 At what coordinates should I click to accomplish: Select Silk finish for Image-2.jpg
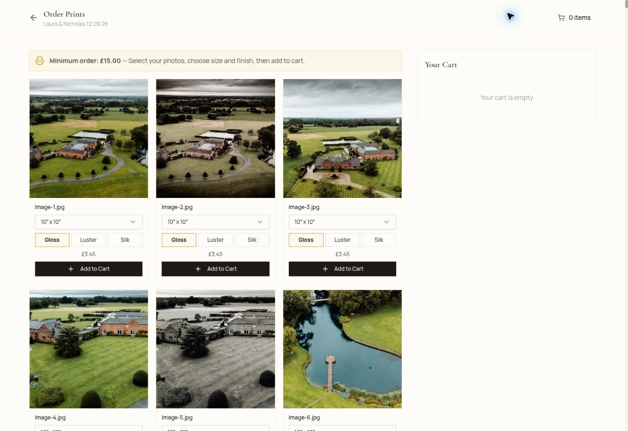coord(252,240)
